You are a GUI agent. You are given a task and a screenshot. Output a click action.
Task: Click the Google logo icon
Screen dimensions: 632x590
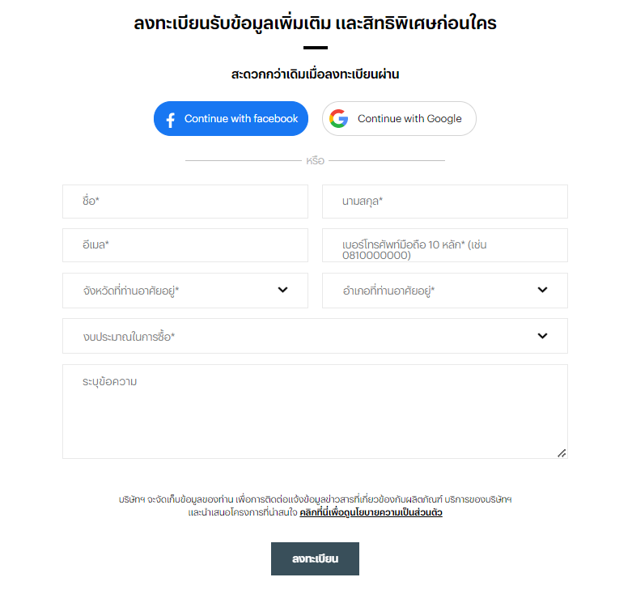click(338, 118)
